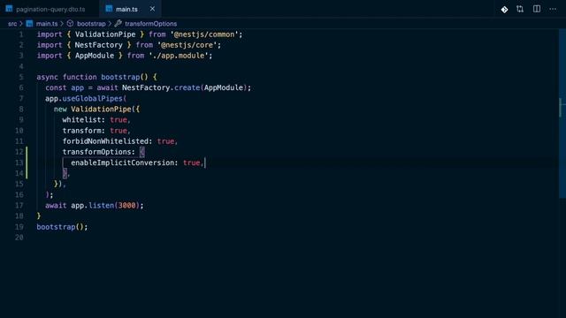566x318 pixels.
Task: Click 'enableImplicitConversion' property
Action: 122,163
